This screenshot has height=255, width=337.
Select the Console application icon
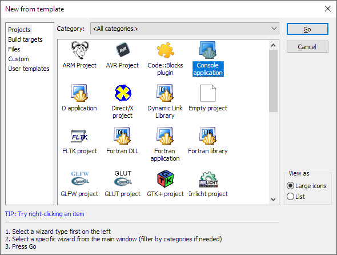(x=207, y=50)
